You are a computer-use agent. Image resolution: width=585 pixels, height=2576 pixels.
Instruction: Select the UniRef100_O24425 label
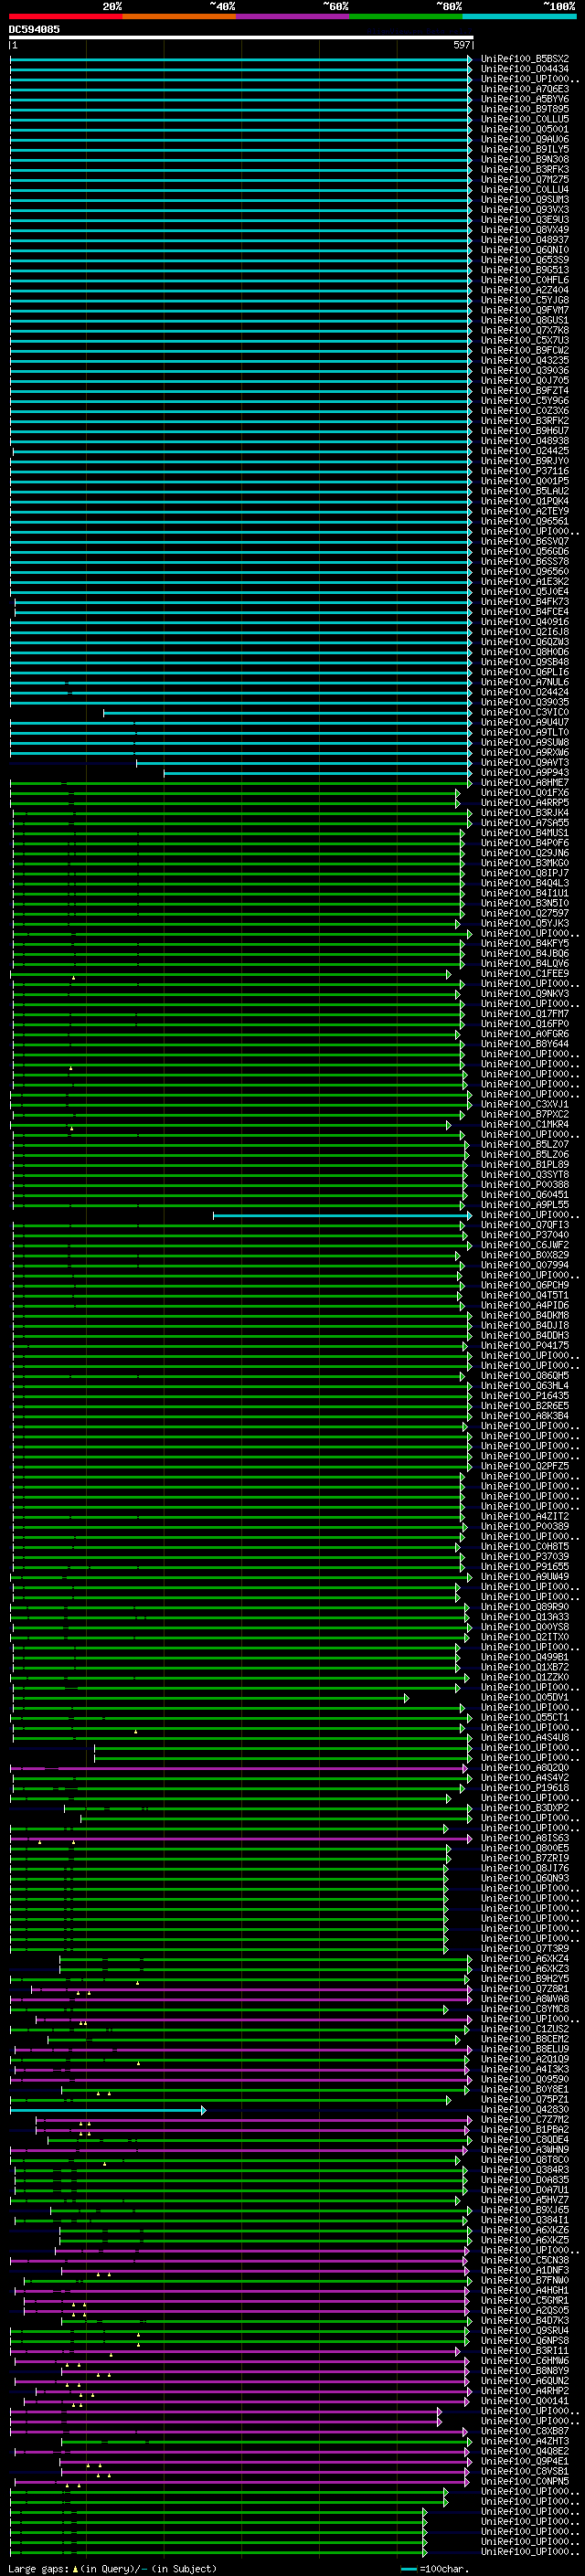pos(525,451)
